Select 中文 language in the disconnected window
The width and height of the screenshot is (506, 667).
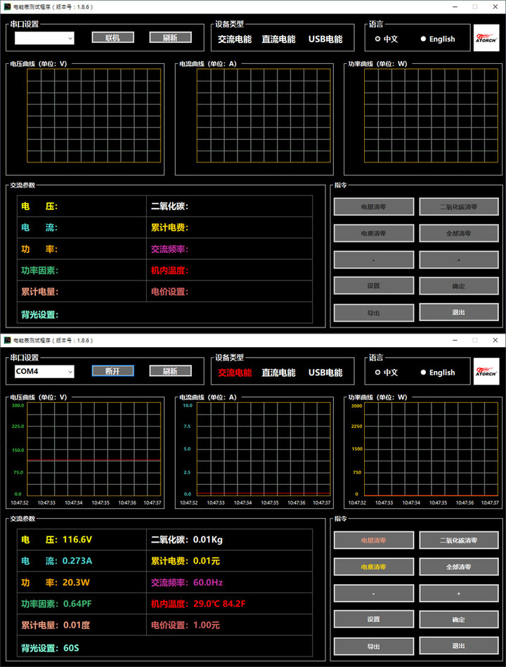click(x=386, y=39)
